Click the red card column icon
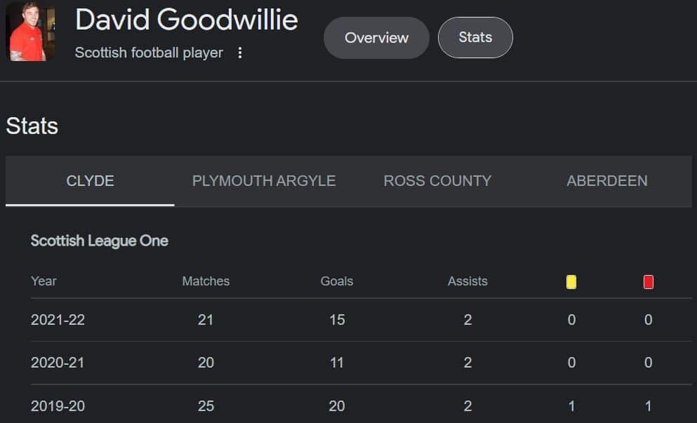 pyautogui.click(x=648, y=282)
